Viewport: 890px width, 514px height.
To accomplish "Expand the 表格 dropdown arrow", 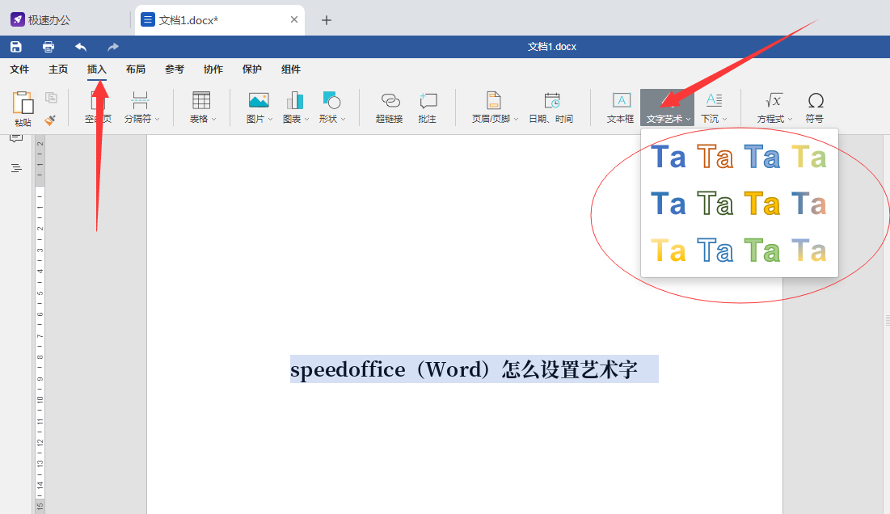I will (x=213, y=119).
